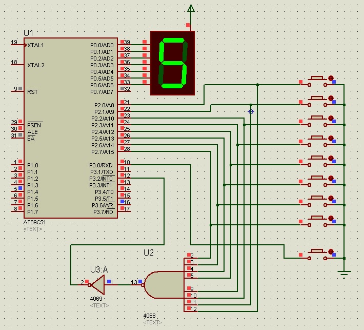The width and height of the screenshot is (364, 330).
Task: Click pin number 32 beside P0.7/AD7
Action: pyautogui.click(x=127, y=89)
